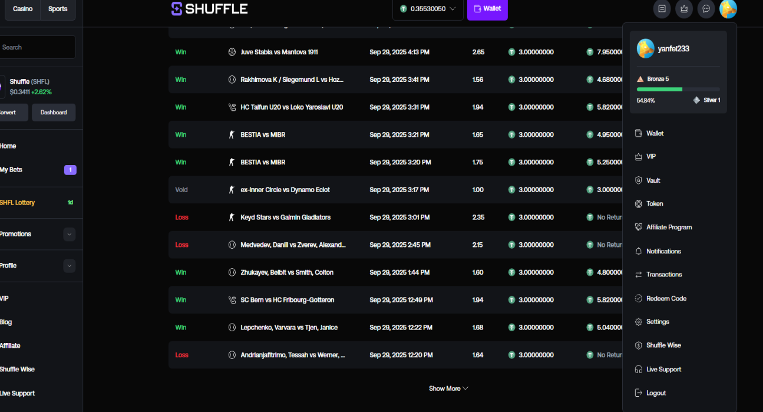Click the Dashboard button in sidebar
Image resolution: width=763 pixels, height=412 pixels.
tap(54, 113)
